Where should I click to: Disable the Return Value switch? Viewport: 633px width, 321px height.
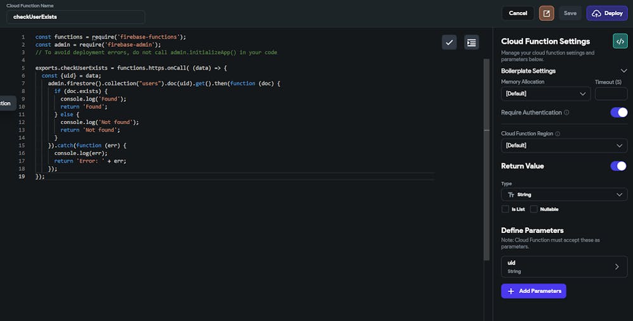point(618,166)
